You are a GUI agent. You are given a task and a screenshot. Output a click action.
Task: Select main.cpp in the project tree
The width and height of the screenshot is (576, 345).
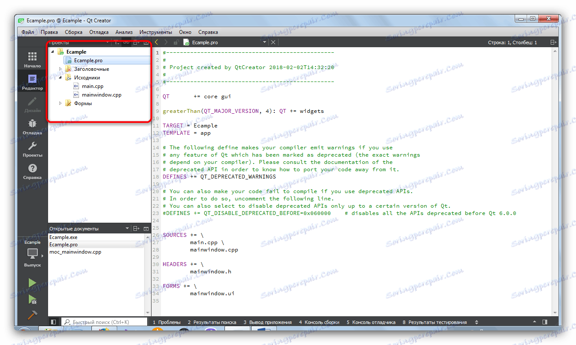pyautogui.click(x=93, y=86)
